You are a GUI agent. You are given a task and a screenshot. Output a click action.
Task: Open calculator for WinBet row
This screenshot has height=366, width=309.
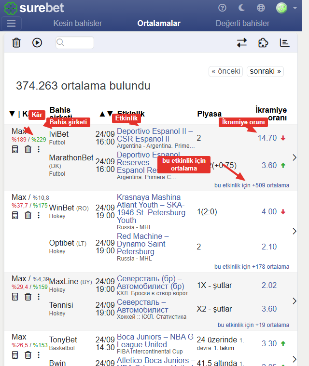(15, 215)
